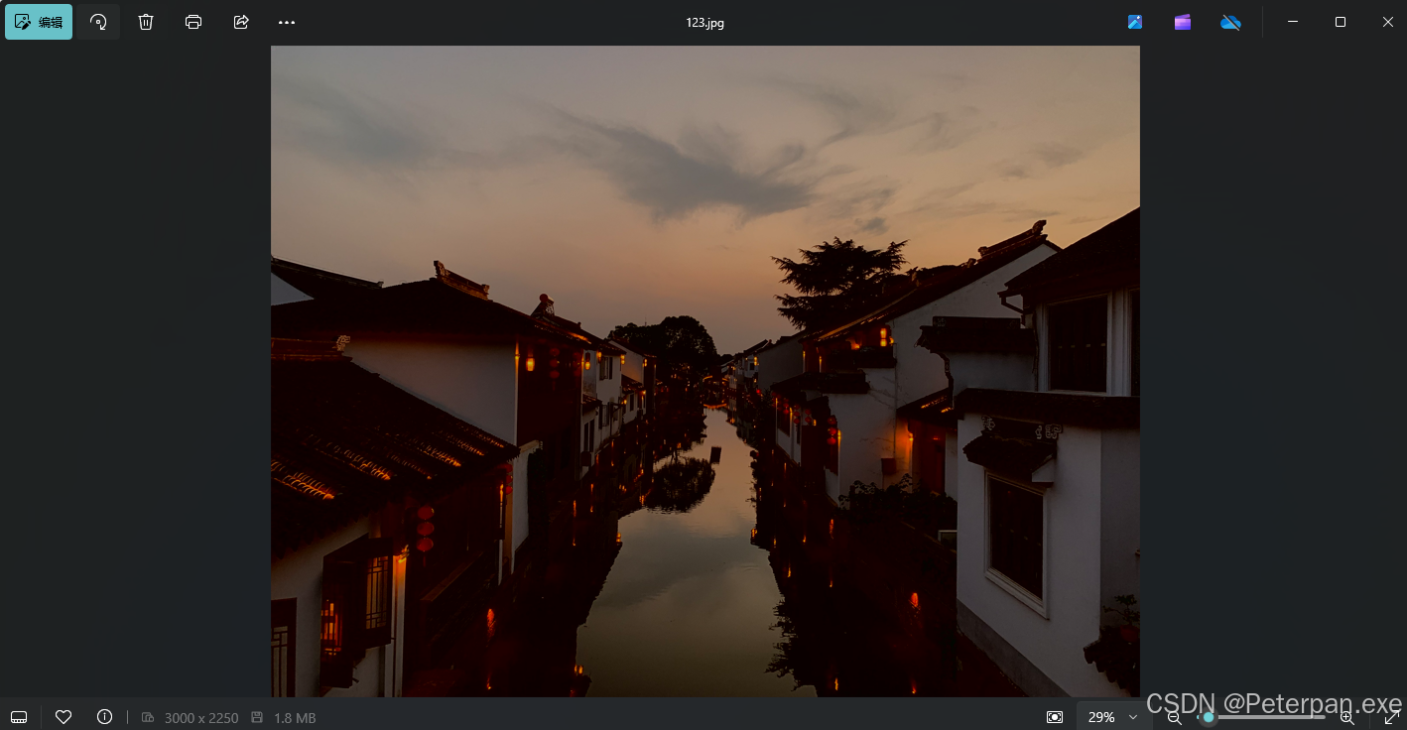This screenshot has width=1407, height=730.
Task: Maximize the Photos window
Action: click(1341, 22)
